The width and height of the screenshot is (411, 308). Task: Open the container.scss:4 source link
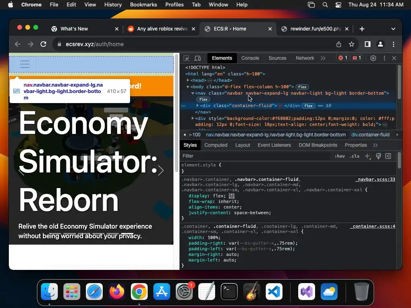pos(373,226)
